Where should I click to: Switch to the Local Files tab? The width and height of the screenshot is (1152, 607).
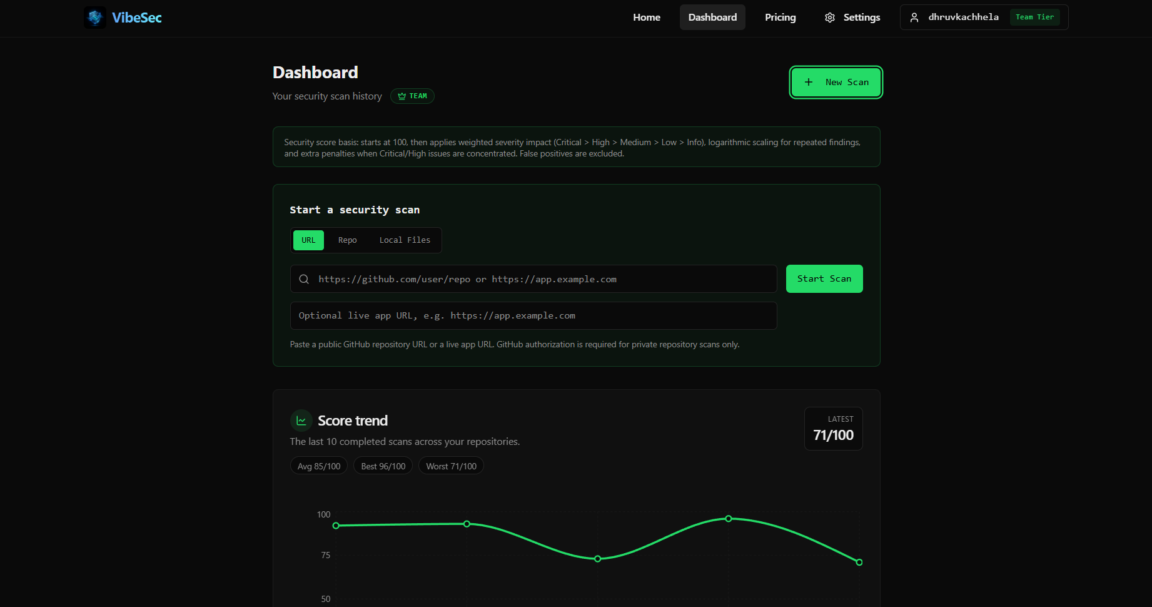405,240
